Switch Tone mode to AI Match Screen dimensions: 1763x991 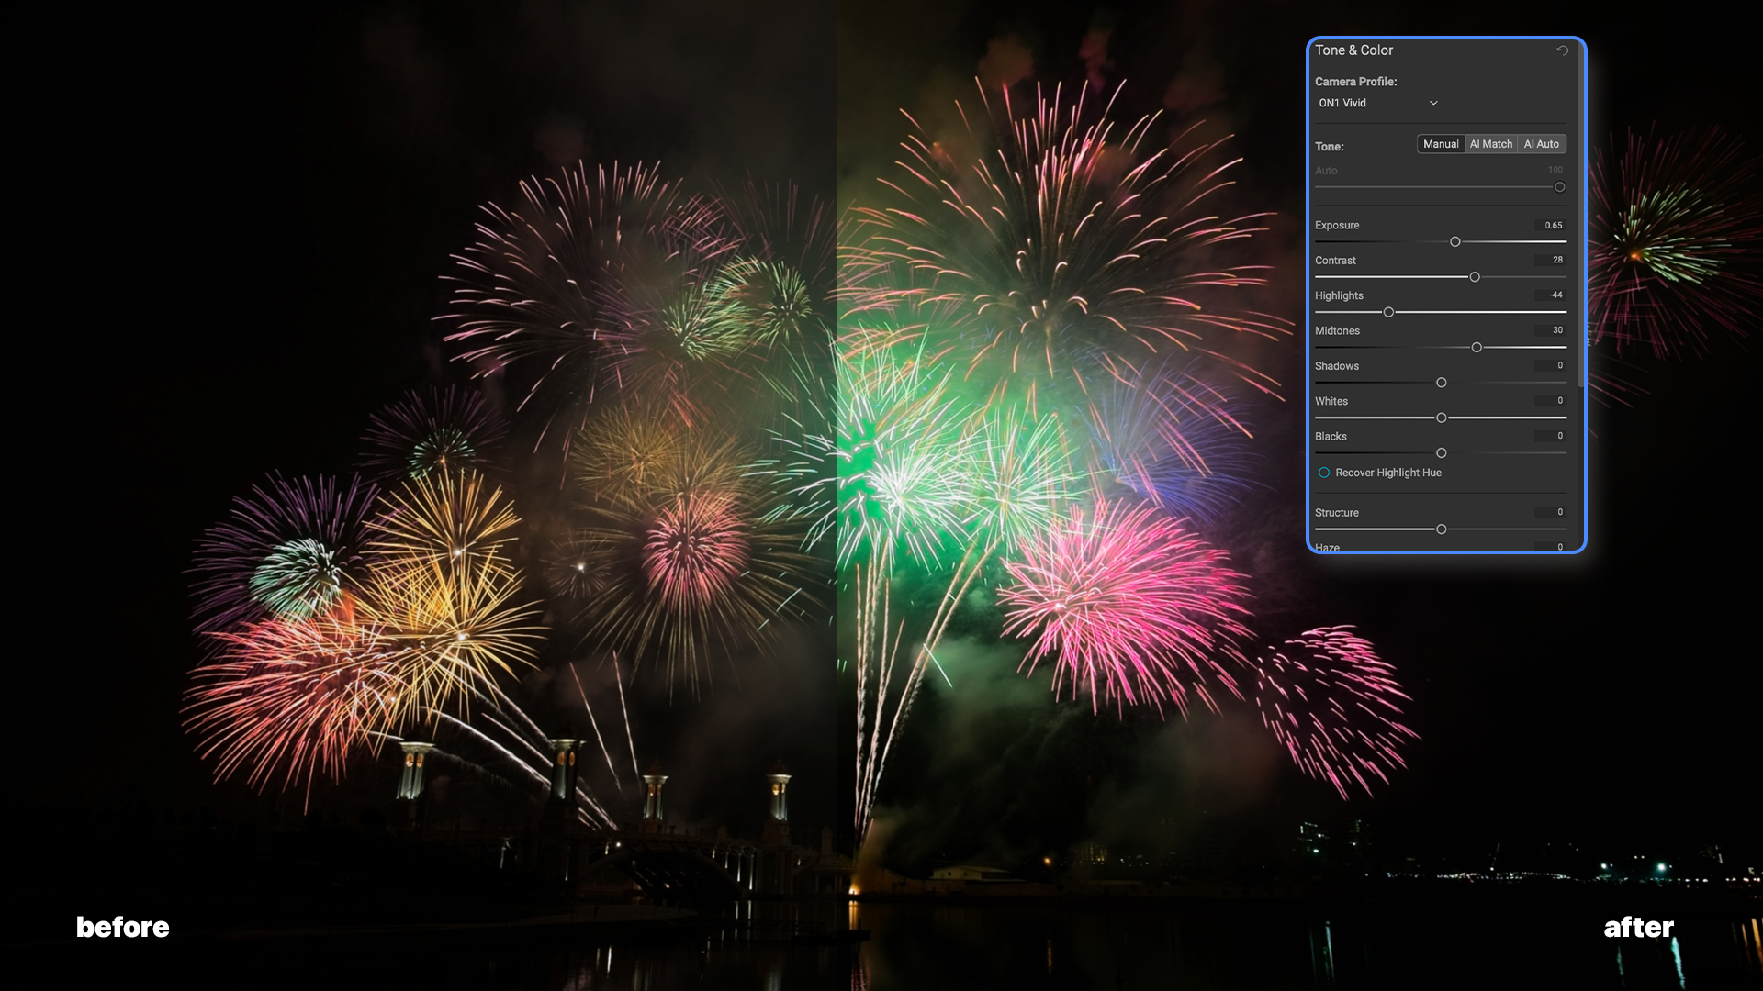[1490, 143]
